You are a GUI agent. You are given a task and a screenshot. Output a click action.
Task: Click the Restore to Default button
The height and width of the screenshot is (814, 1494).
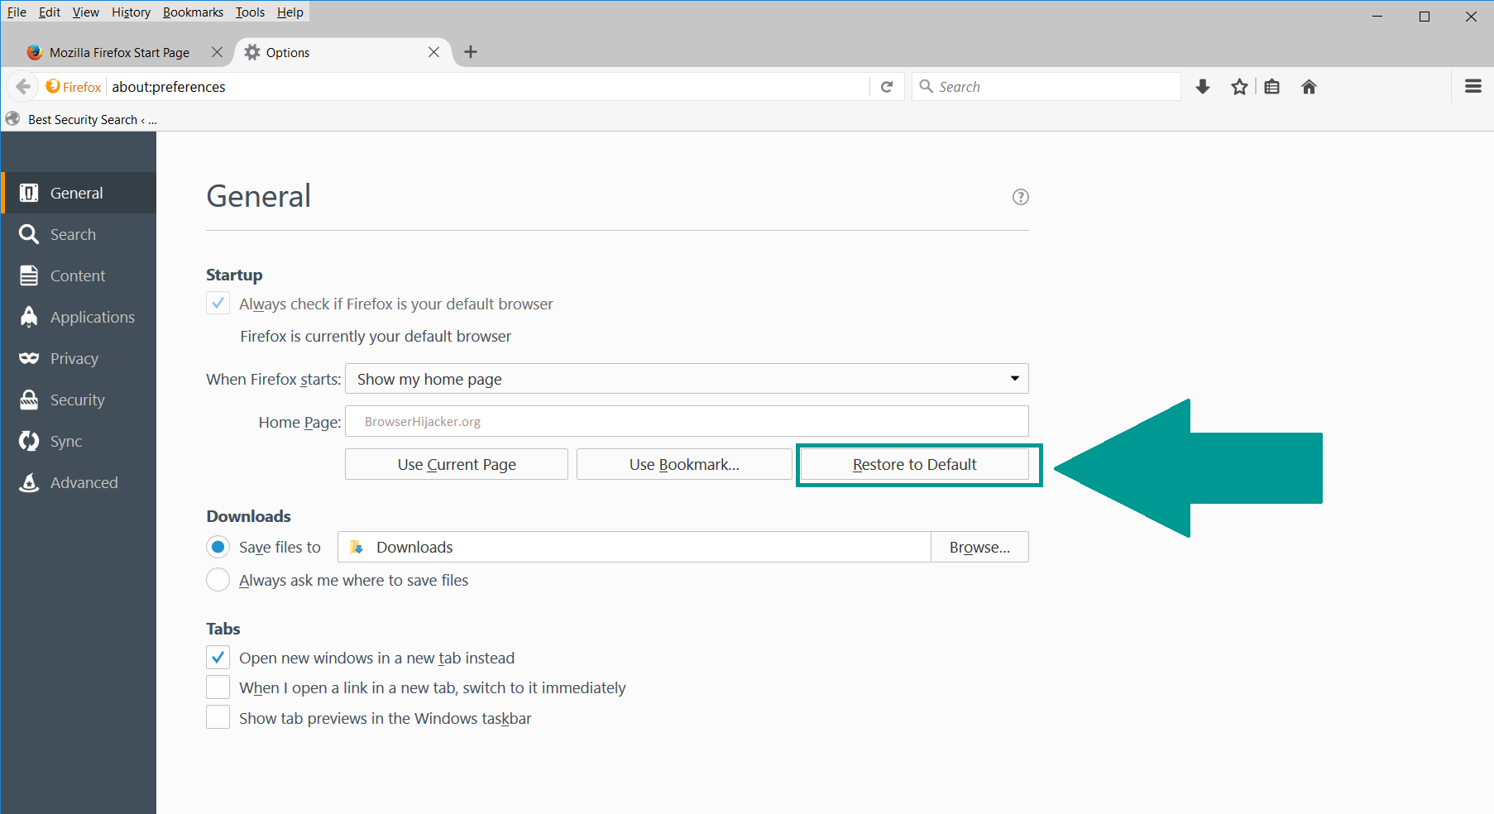914,465
